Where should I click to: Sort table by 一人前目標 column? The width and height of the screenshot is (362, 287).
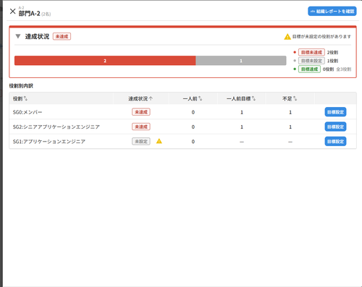click(x=241, y=98)
